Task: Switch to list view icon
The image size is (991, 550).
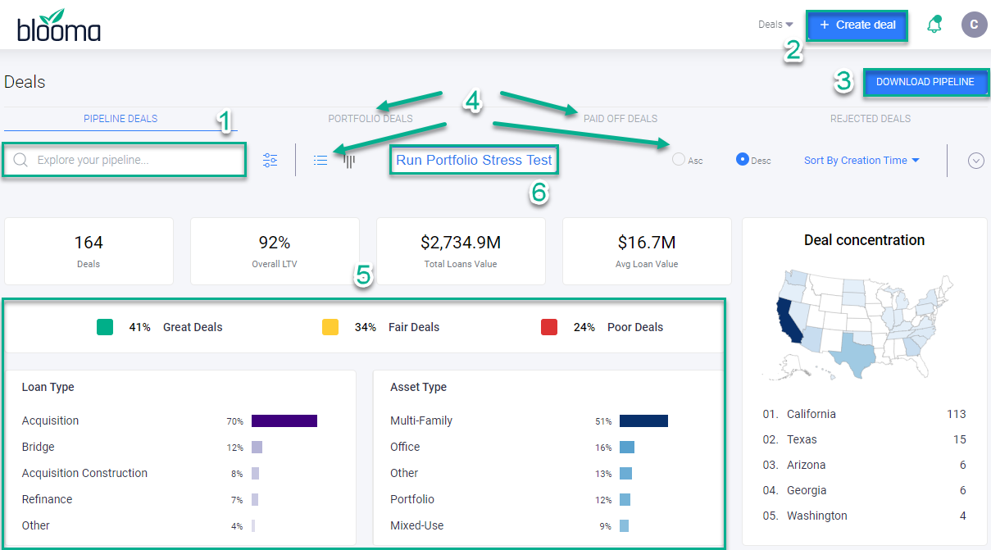Action: 320,161
